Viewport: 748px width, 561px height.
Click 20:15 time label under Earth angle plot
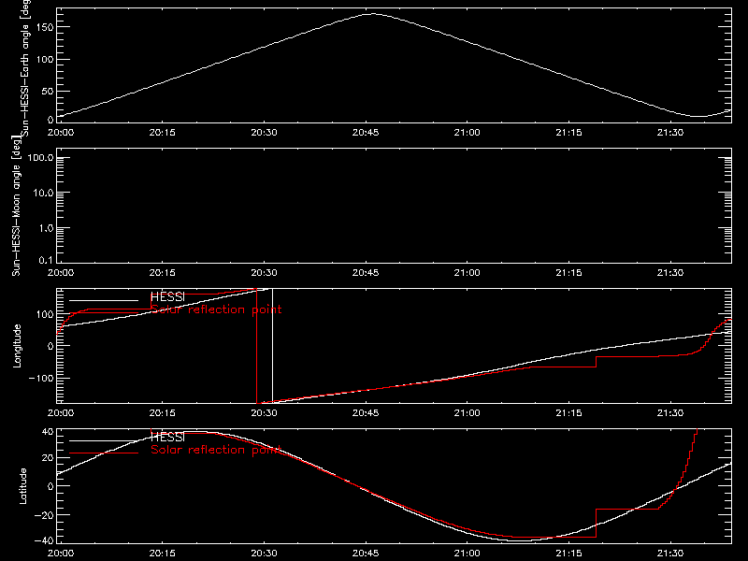tap(162, 132)
